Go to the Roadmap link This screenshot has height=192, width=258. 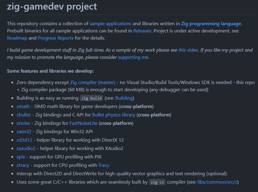click(x=17, y=38)
